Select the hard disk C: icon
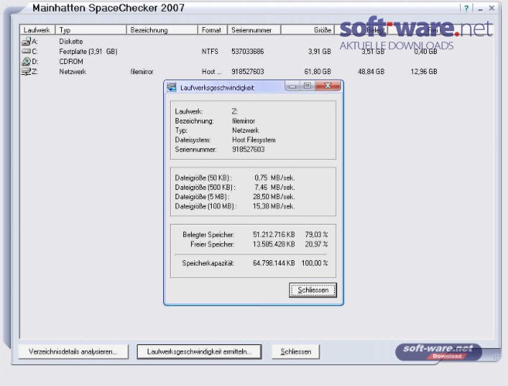Screen dimensions: 508x386 coord(26,51)
